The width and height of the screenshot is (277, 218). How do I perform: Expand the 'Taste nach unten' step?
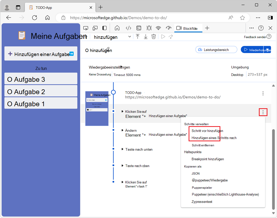123,149
